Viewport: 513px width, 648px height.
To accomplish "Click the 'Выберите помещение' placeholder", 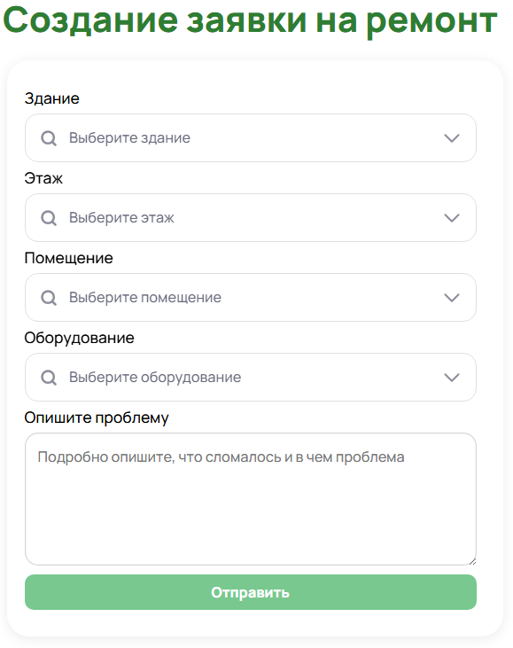I will click(145, 298).
